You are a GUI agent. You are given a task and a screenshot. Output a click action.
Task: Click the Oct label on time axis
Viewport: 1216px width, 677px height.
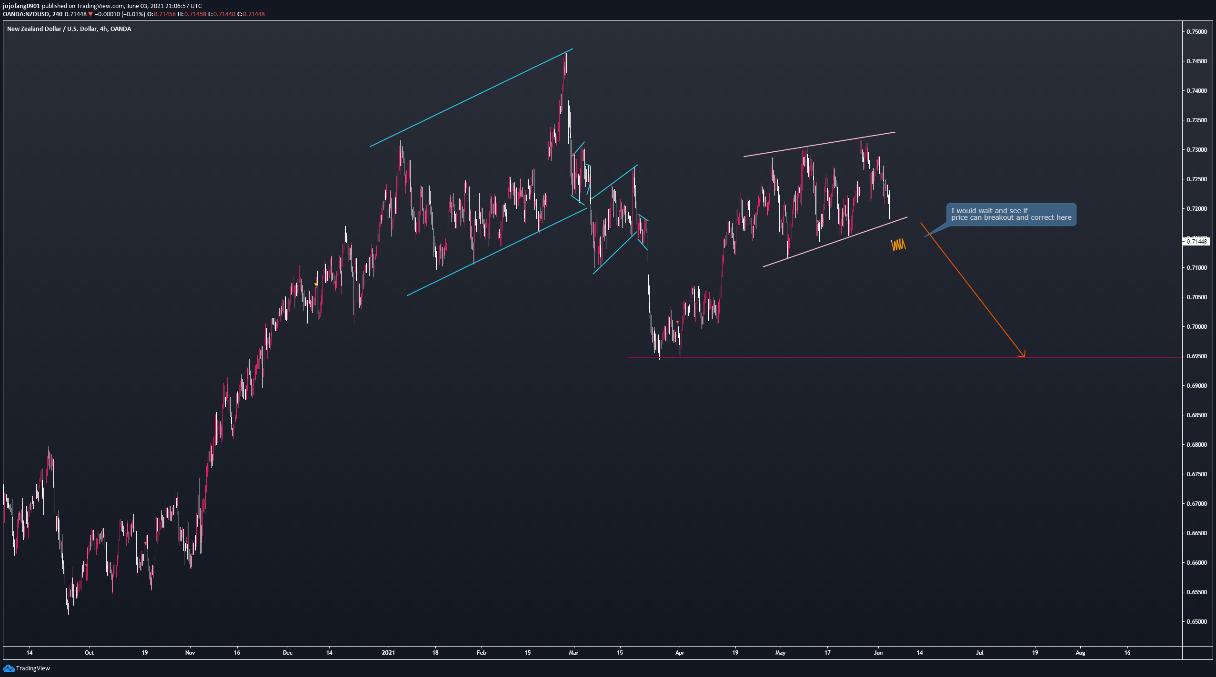89,653
